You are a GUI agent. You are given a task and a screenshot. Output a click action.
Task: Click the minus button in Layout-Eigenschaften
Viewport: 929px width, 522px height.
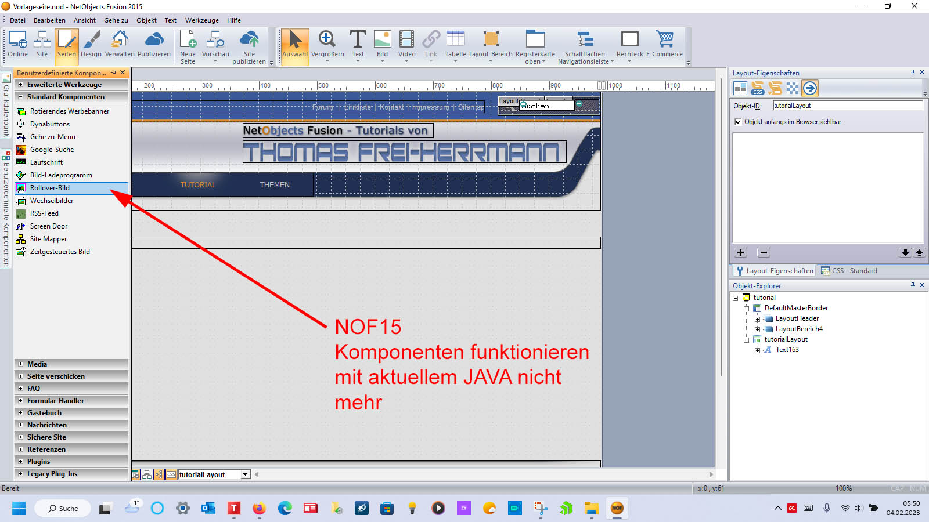[x=764, y=253]
